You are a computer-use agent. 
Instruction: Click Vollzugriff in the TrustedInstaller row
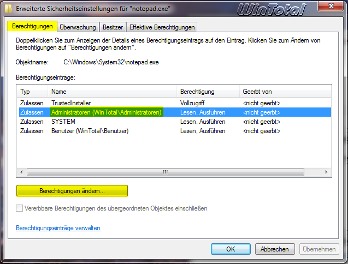pos(192,103)
